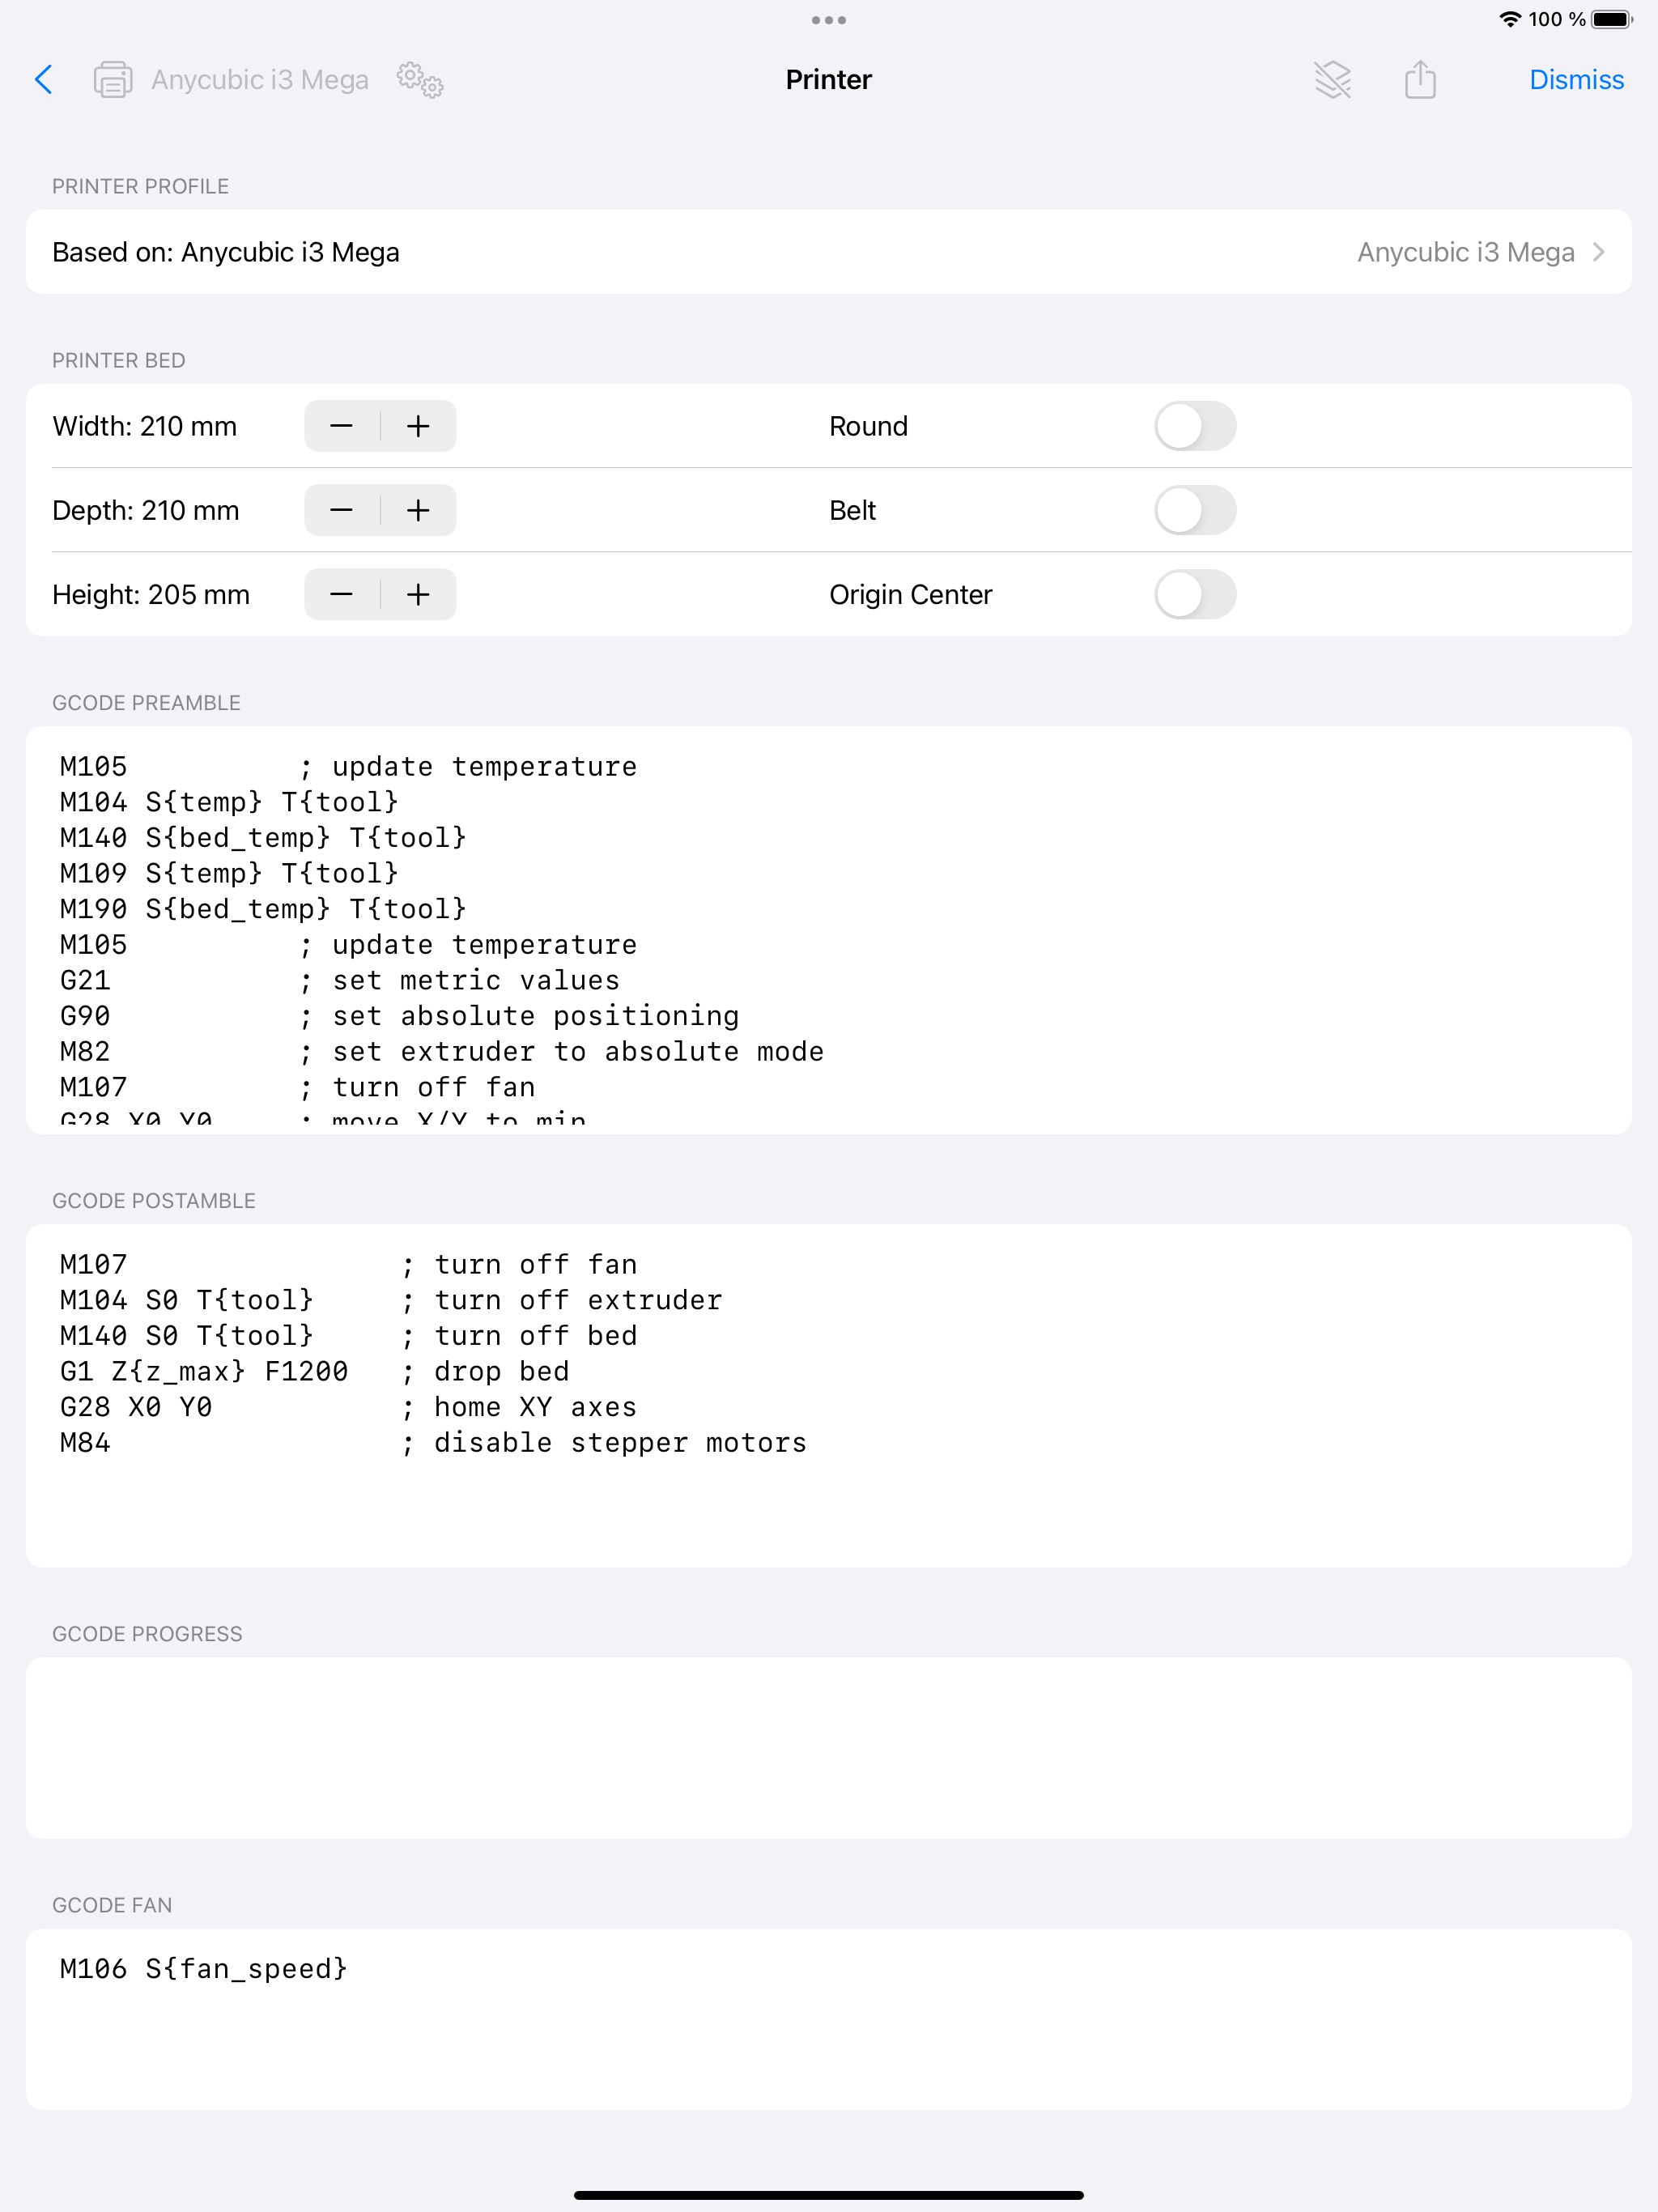Click in the GCode Postamble field
This screenshot has height=2212, width=1658.
(x=828, y=1395)
